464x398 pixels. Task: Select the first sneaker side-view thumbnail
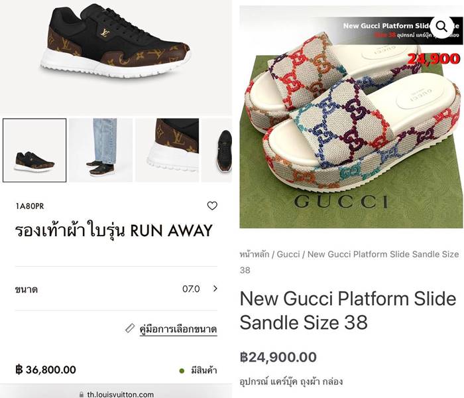pos(34,151)
